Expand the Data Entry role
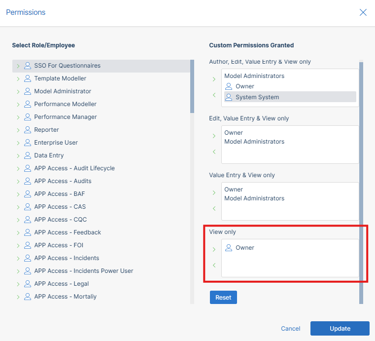Image resolution: width=375 pixels, height=341 pixels. pyautogui.click(x=18, y=155)
